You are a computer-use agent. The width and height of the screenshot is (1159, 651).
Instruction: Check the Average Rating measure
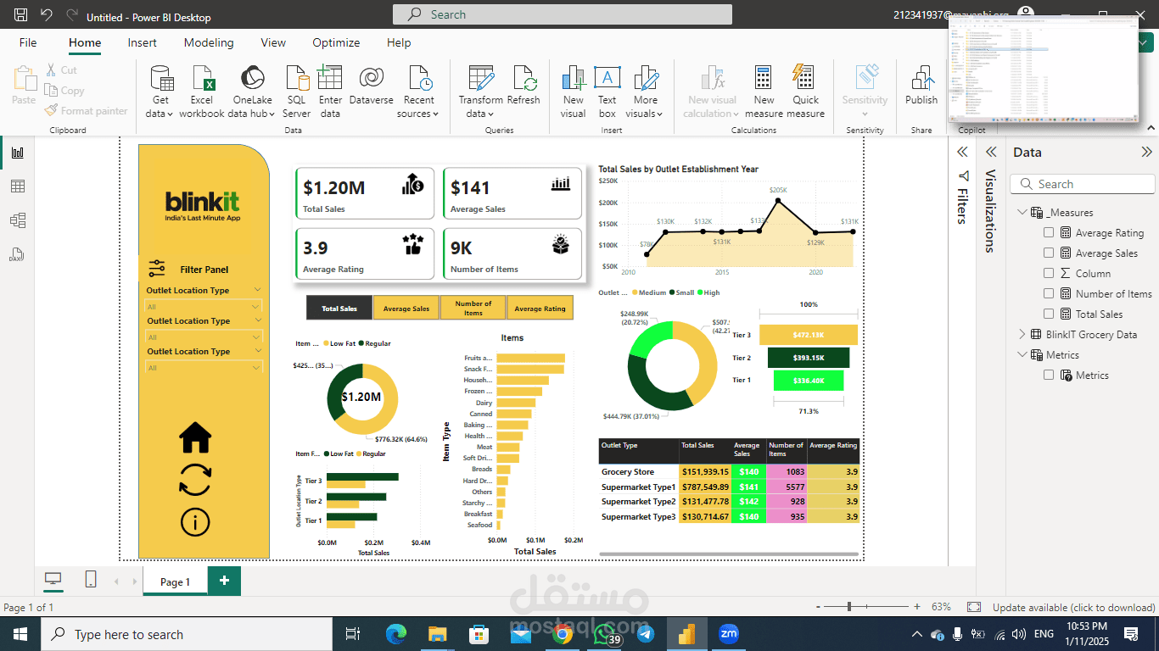click(1050, 232)
